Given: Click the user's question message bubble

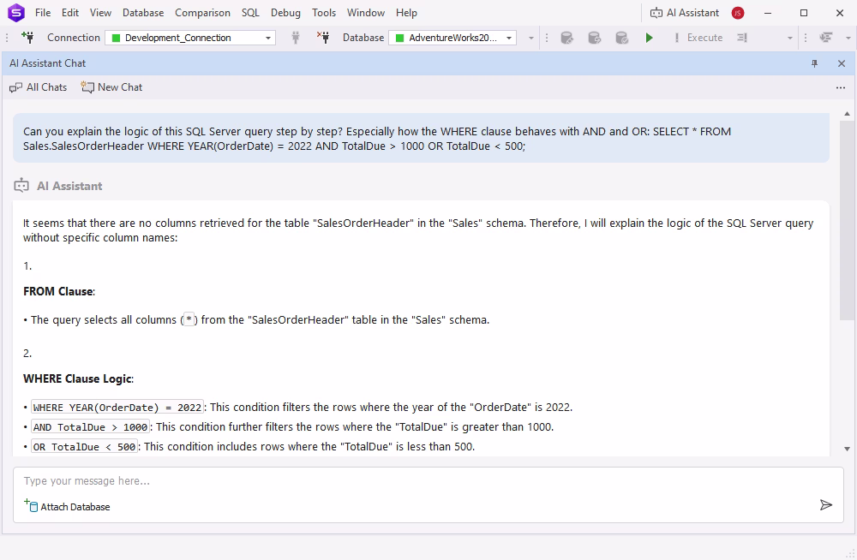Looking at the screenshot, I should pyautogui.click(x=421, y=138).
